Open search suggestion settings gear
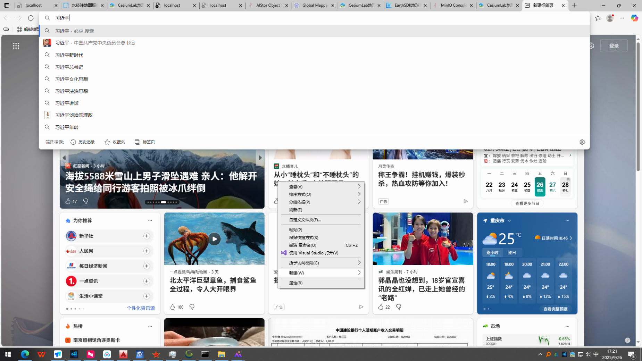This screenshot has width=642, height=361. point(582,142)
